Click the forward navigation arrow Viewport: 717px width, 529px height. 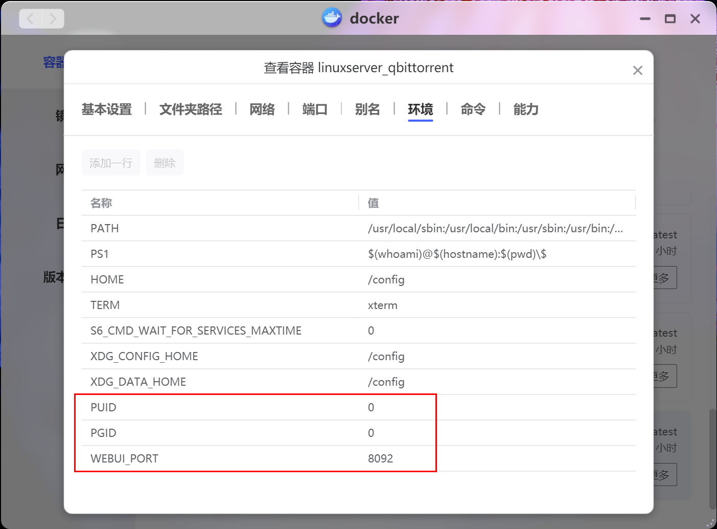pos(53,19)
